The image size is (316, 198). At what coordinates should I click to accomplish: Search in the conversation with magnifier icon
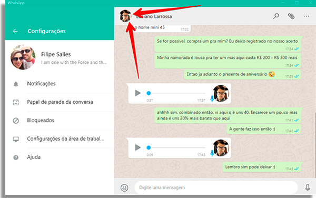click(x=276, y=16)
